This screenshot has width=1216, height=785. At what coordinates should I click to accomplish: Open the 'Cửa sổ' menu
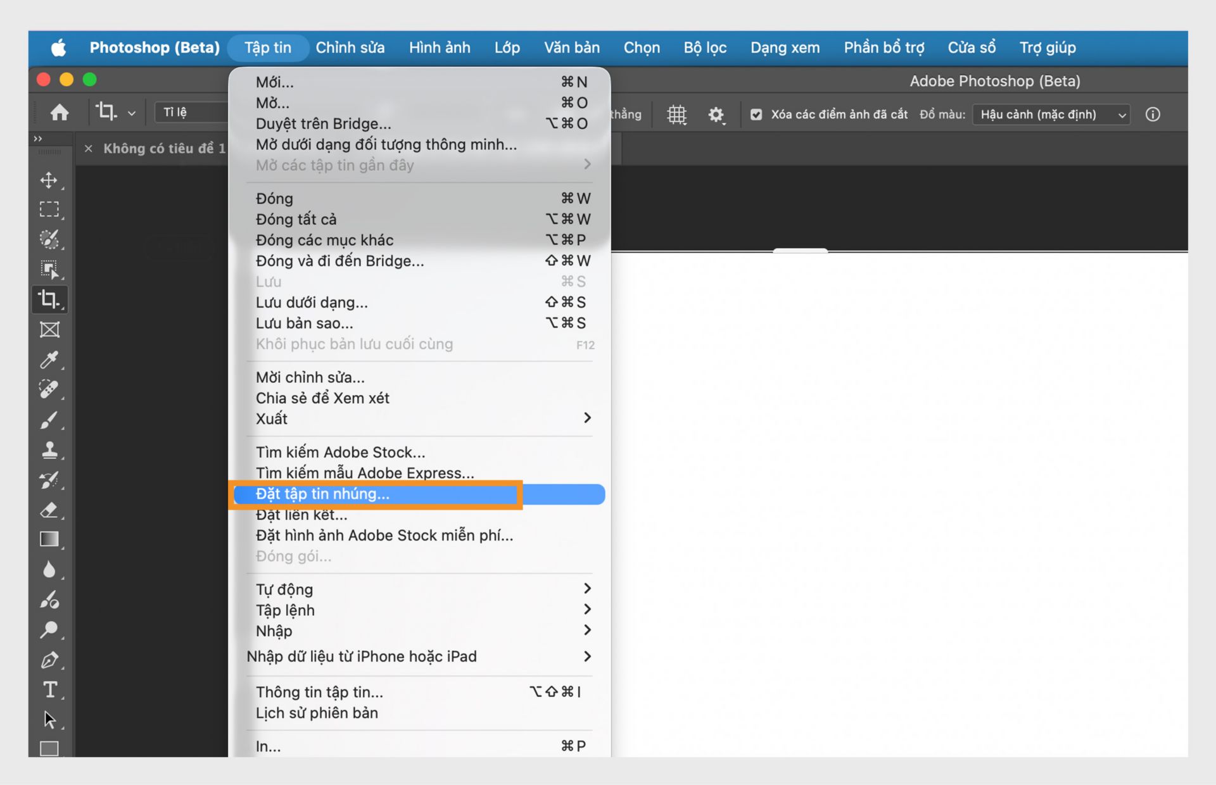pos(972,47)
